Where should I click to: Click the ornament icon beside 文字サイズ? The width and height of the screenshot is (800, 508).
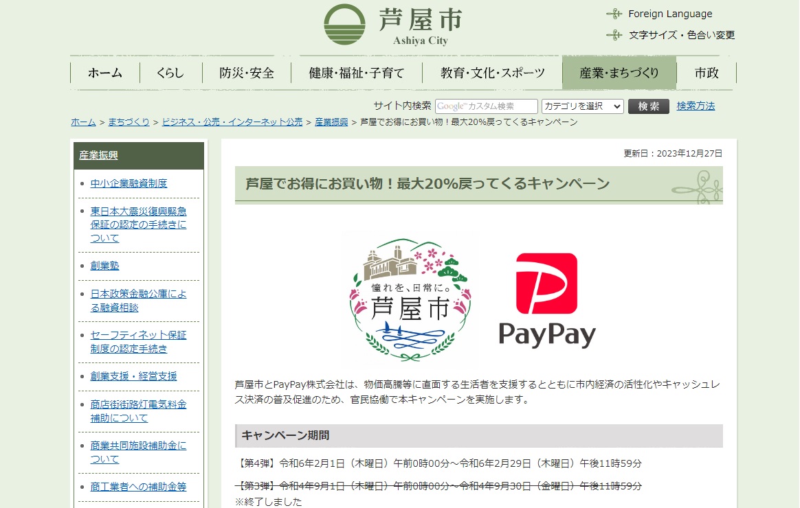click(x=614, y=34)
